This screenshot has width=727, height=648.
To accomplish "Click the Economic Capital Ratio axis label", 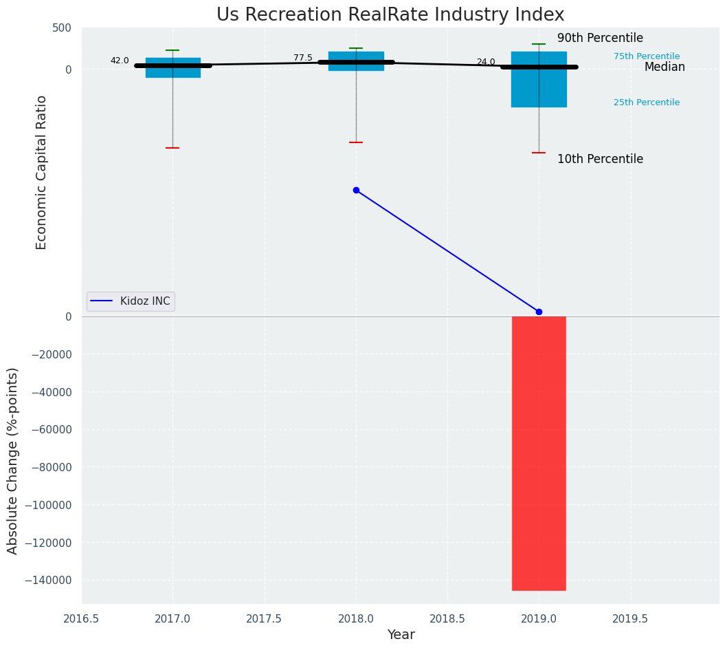I will point(42,172).
